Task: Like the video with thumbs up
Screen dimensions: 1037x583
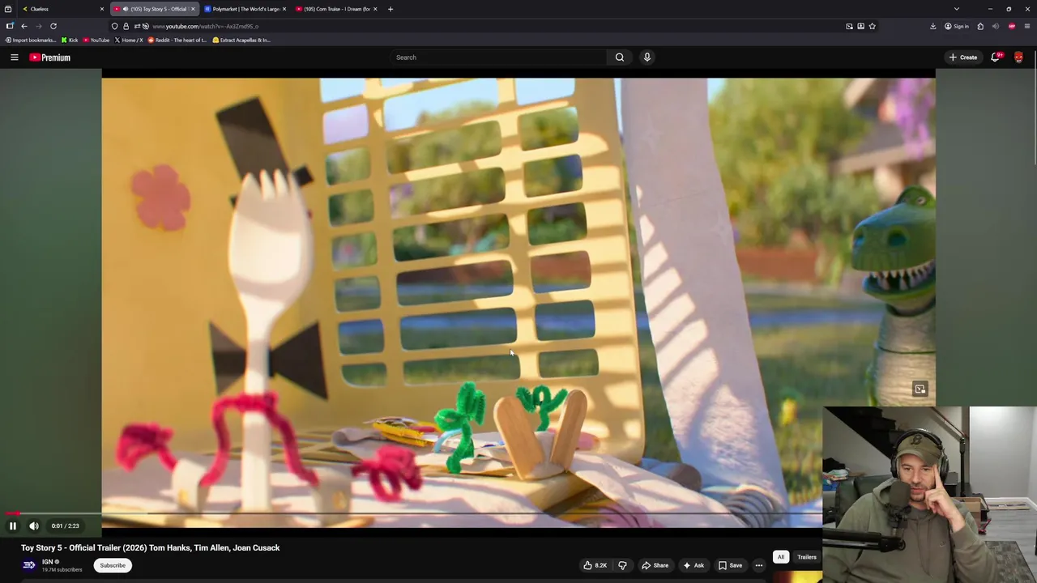Action: click(x=595, y=565)
